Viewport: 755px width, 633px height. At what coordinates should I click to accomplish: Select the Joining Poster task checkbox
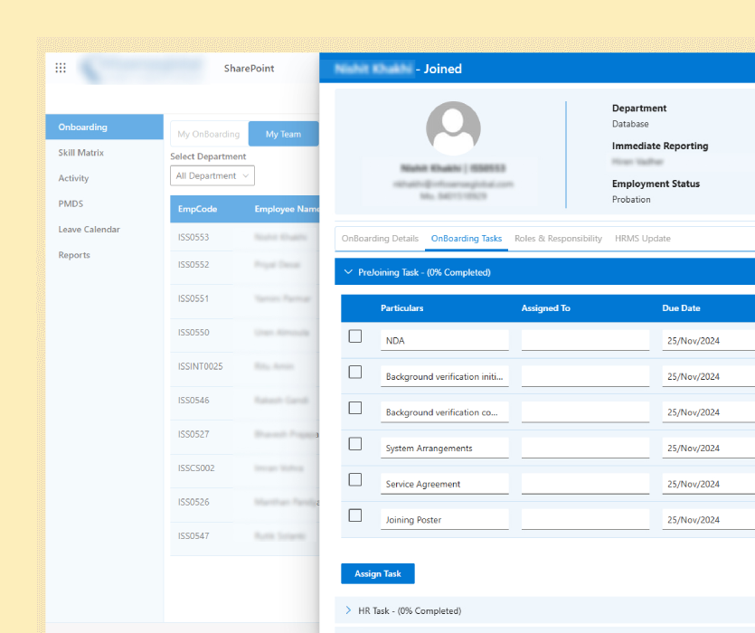tap(355, 515)
